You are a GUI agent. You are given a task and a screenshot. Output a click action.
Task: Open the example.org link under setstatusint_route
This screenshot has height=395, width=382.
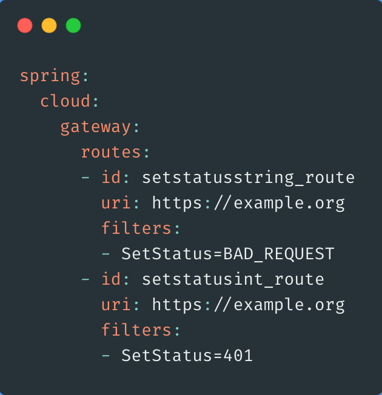pos(248,305)
